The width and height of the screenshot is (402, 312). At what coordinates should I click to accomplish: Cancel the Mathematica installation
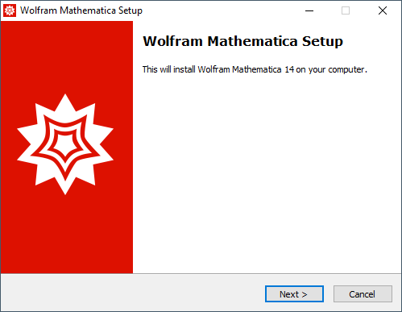point(363,293)
